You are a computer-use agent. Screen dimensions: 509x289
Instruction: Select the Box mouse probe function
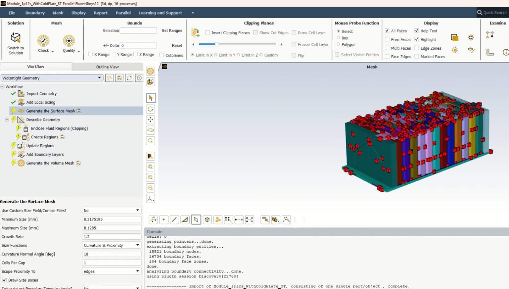click(339, 38)
